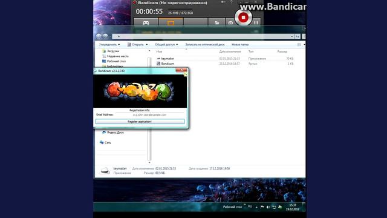Image resolution: width=387 pixels, height=218 pixels.
Task: Pause the Bandicam recording
Action: pos(256,22)
